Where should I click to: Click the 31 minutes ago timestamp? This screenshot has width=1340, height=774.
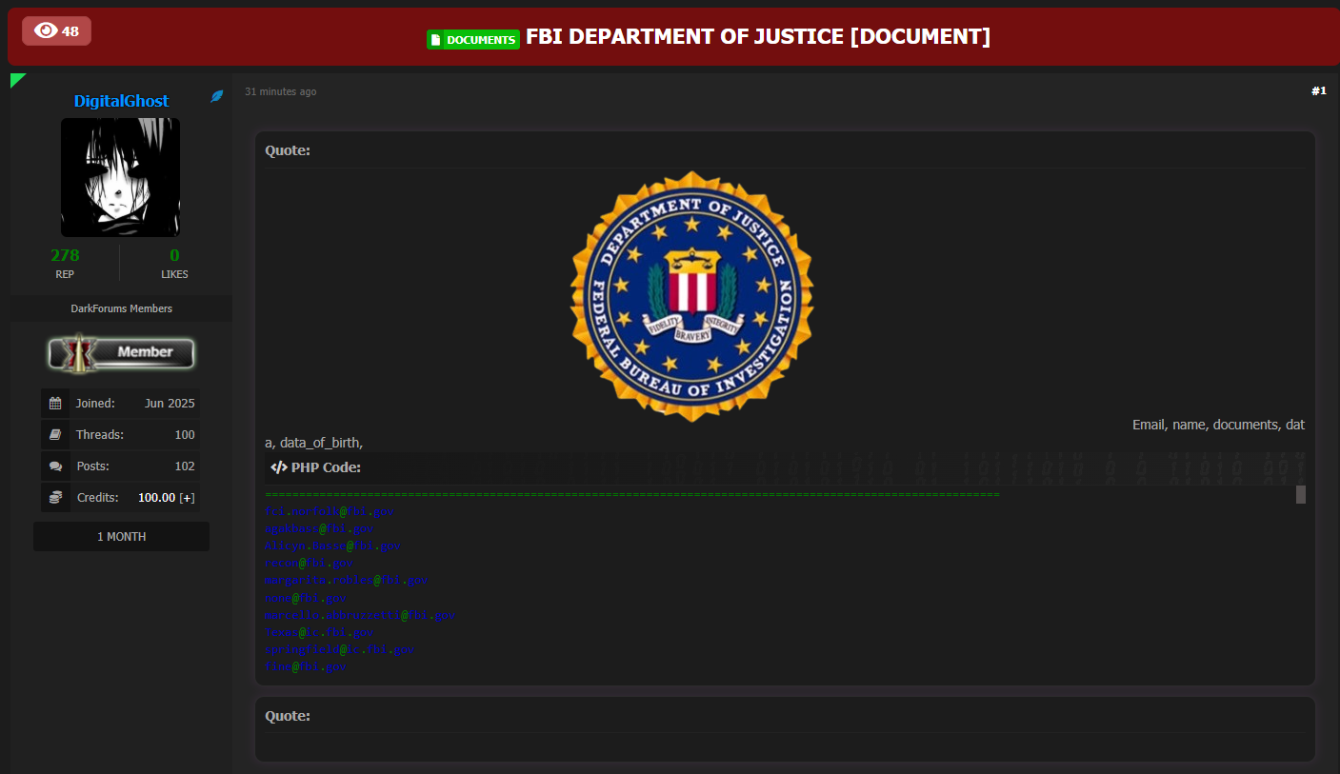click(x=280, y=90)
